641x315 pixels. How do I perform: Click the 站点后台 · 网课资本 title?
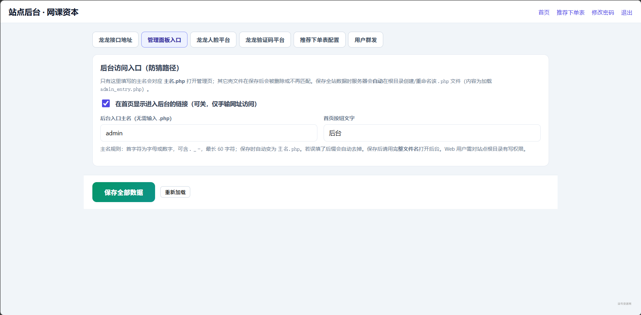[x=43, y=12]
